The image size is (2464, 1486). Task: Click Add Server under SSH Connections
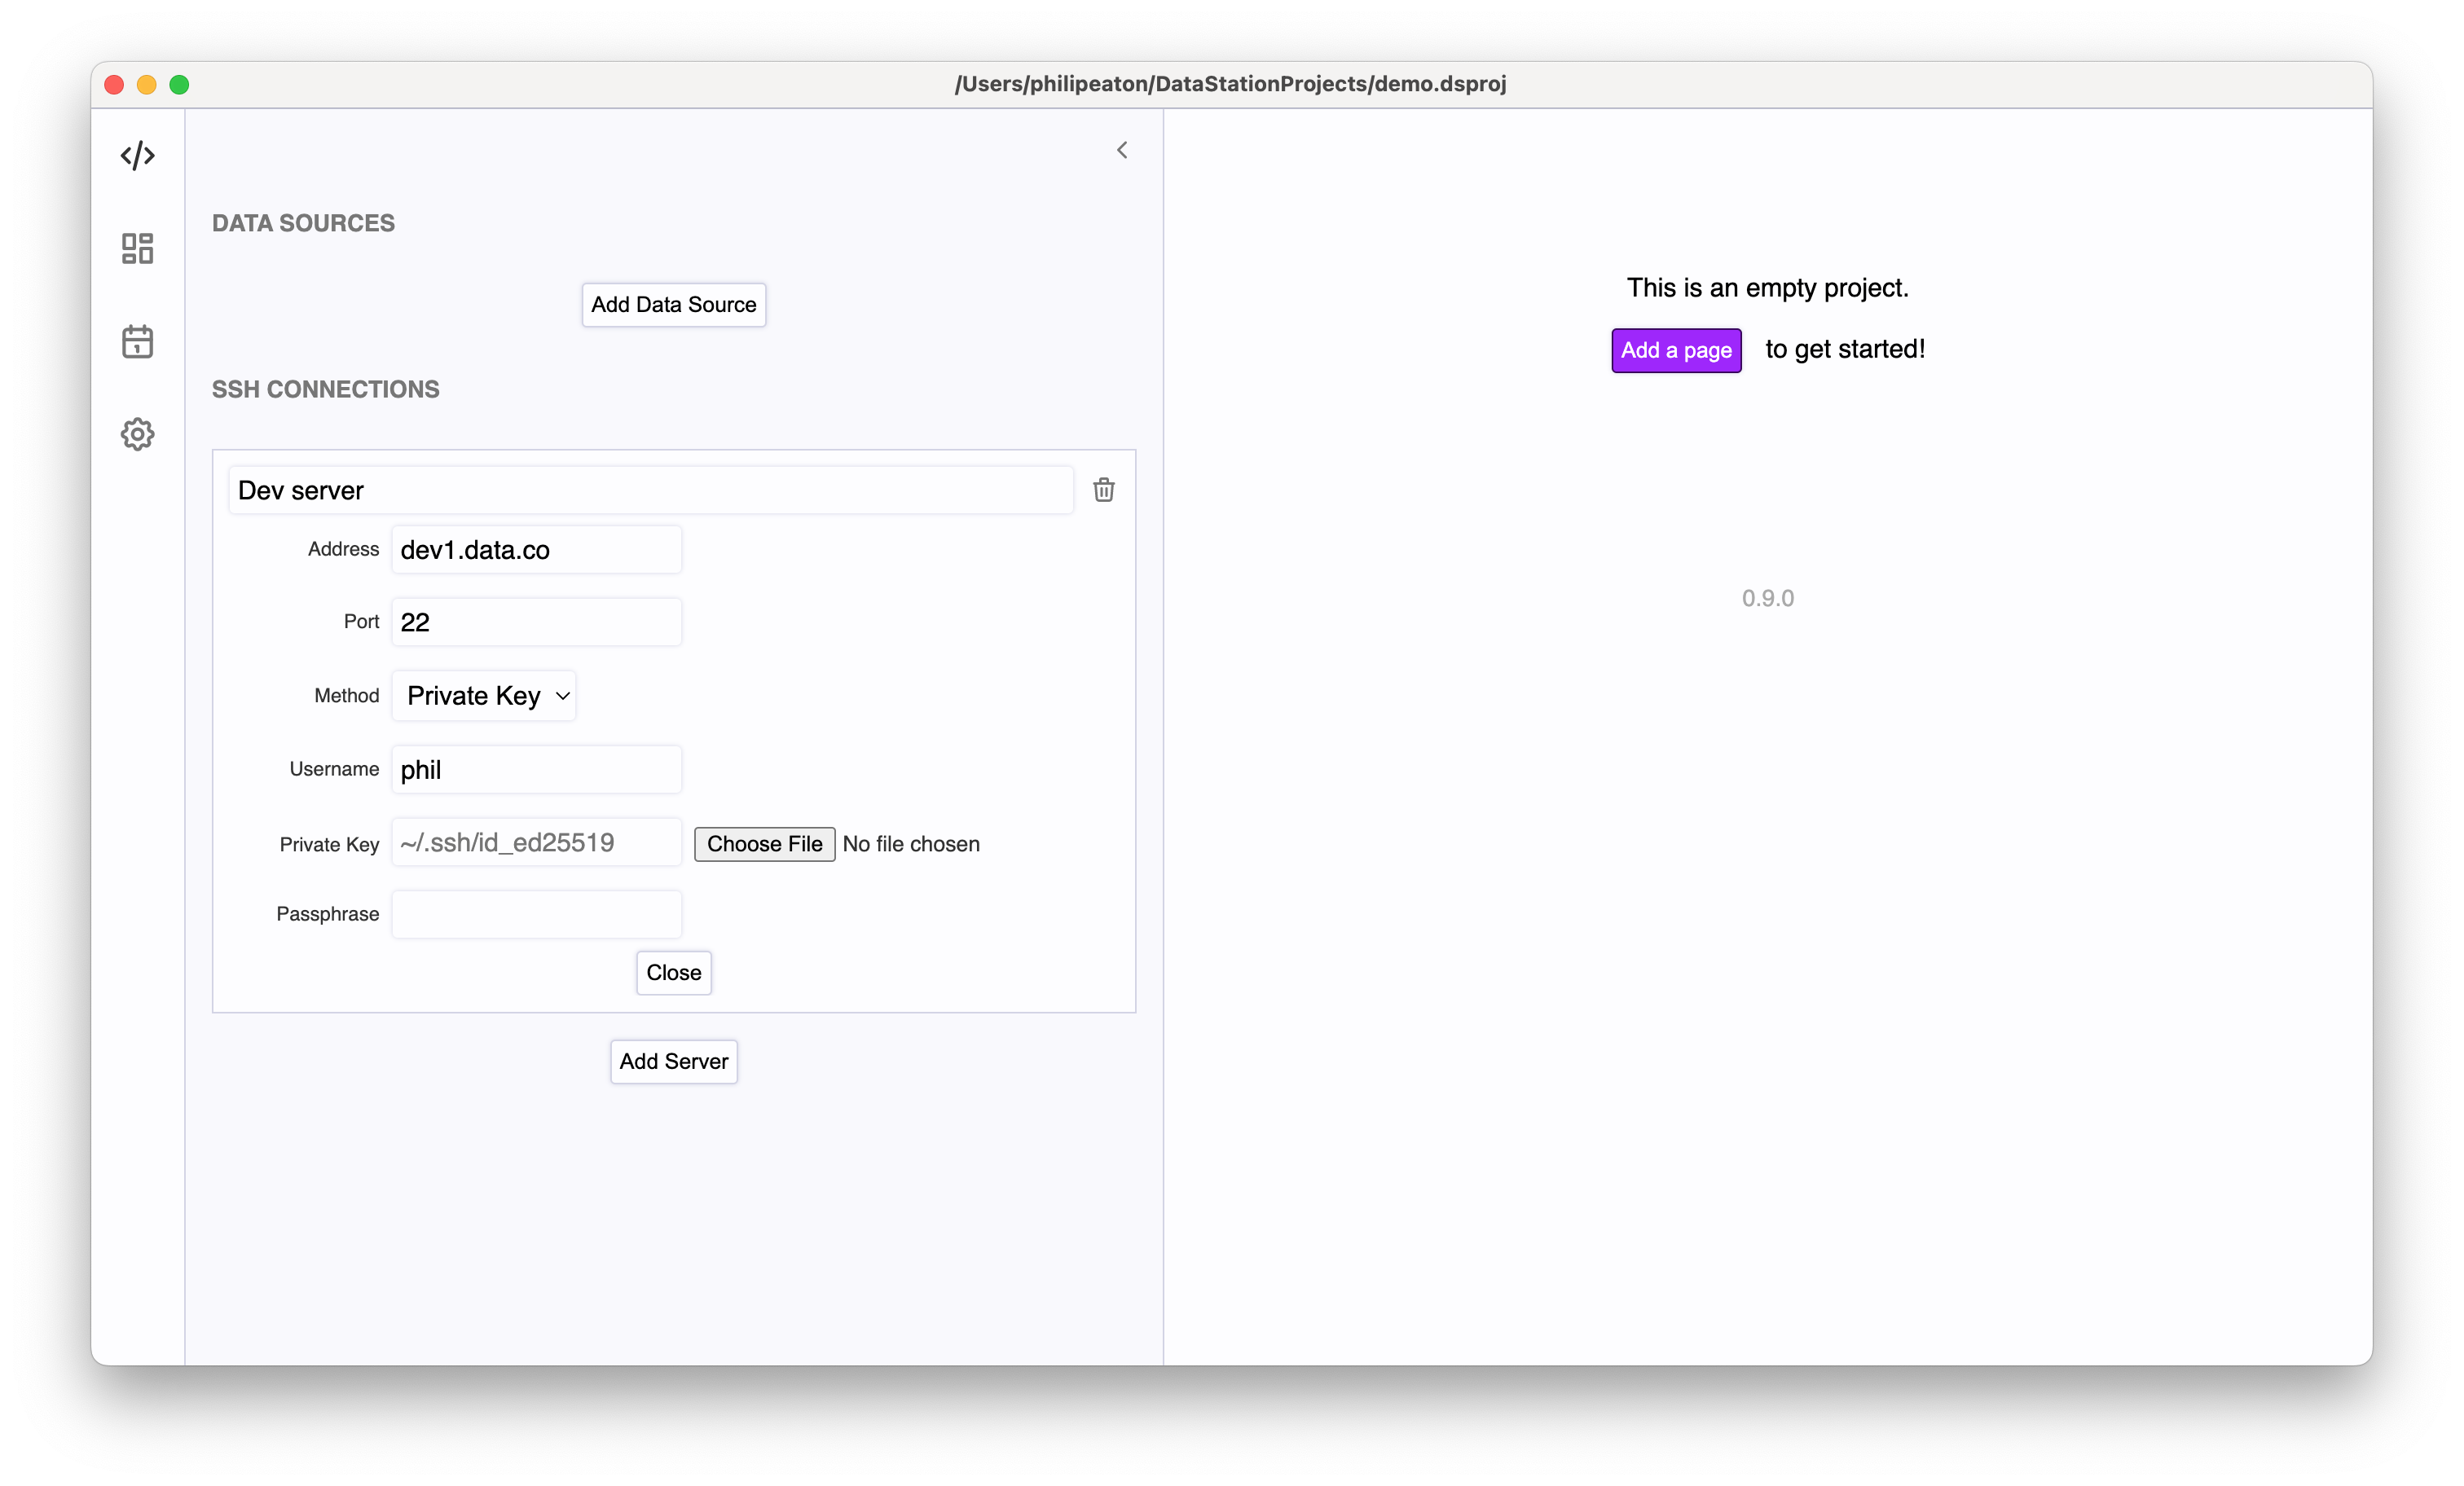pyautogui.click(x=673, y=1061)
